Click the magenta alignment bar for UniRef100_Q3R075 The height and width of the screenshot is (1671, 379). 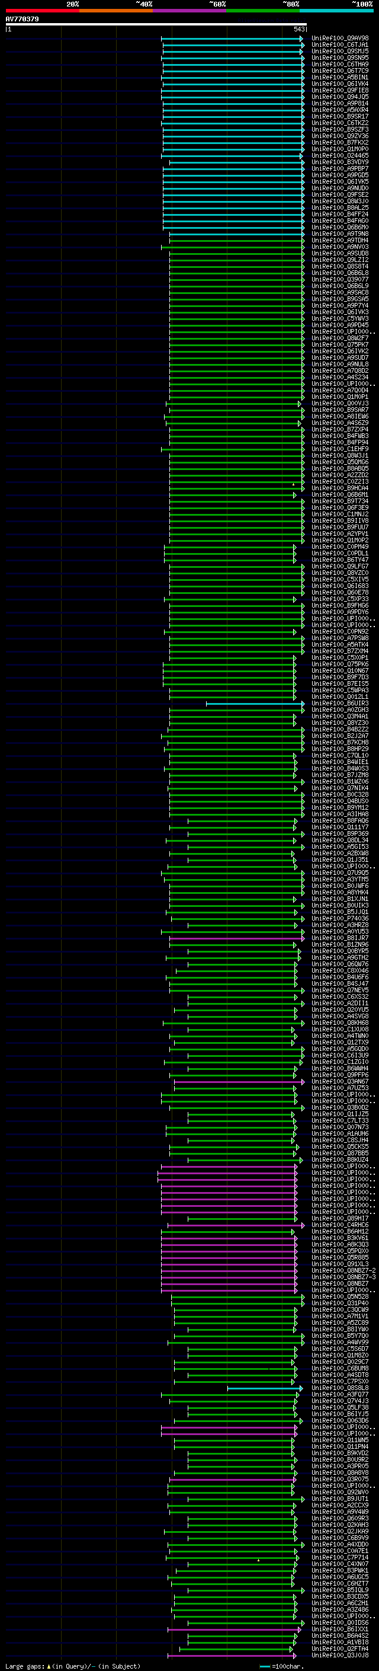pyautogui.click(x=233, y=1479)
